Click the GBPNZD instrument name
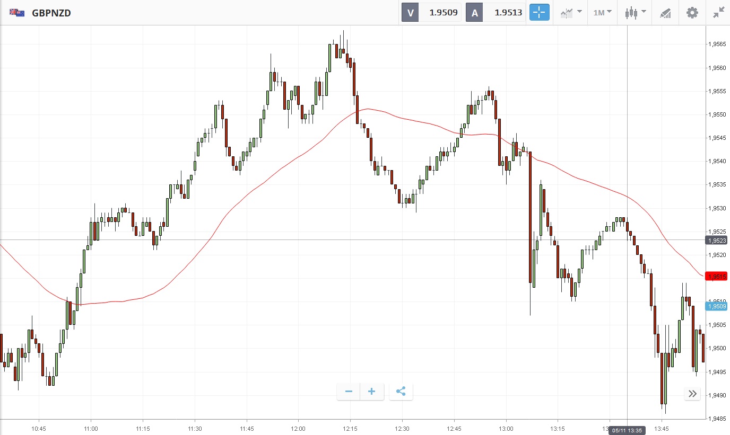Image resolution: width=730 pixels, height=435 pixels. coord(51,13)
